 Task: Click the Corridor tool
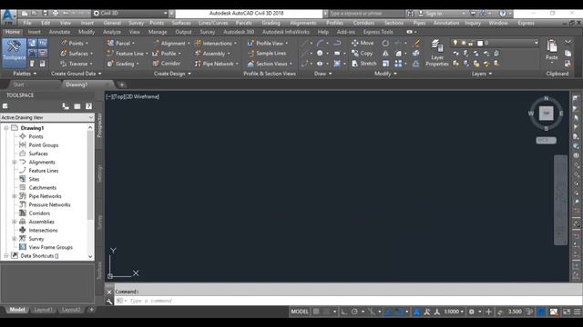(166, 64)
